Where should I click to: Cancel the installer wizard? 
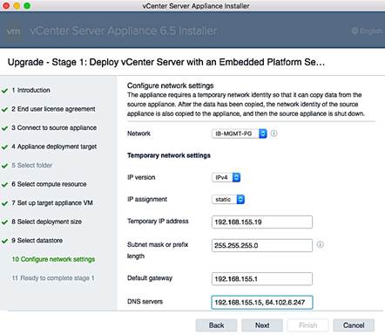(x=354, y=325)
